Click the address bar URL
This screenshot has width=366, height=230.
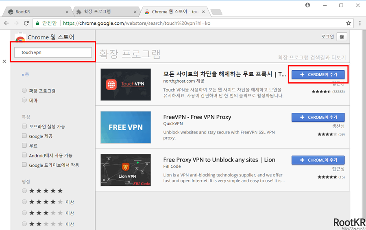pos(137,23)
